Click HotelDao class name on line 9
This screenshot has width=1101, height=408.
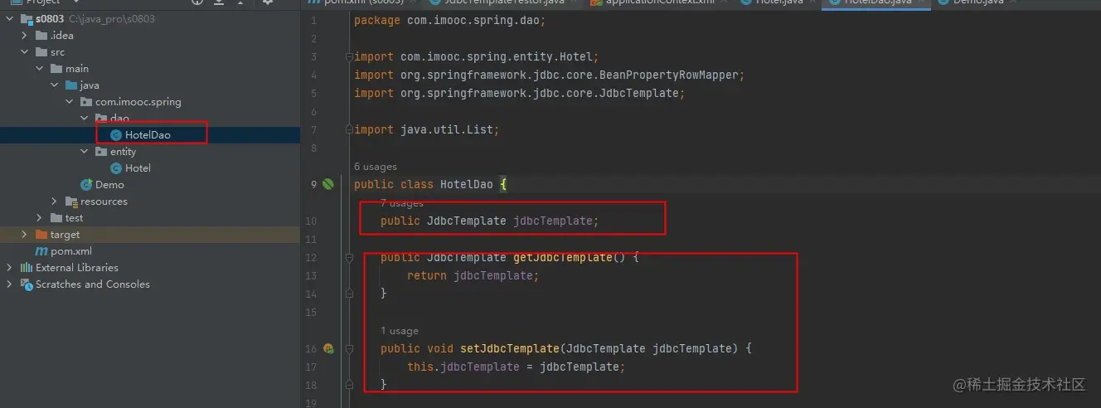[x=466, y=184]
